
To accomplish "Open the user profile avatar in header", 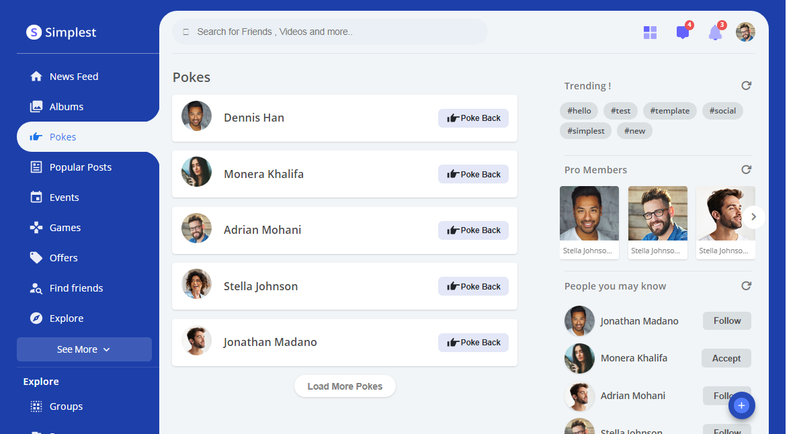I will click(x=745, y=32).
